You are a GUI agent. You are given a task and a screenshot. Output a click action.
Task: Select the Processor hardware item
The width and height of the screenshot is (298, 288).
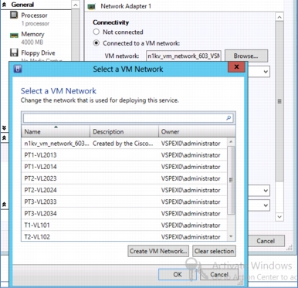click(x=35, y=19)
